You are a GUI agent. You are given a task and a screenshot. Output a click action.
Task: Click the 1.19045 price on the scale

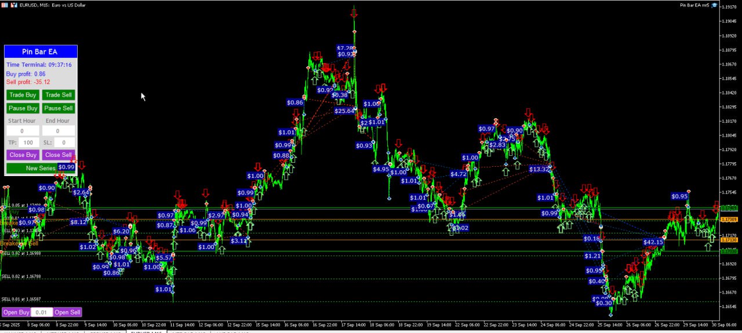pos(729,21)
